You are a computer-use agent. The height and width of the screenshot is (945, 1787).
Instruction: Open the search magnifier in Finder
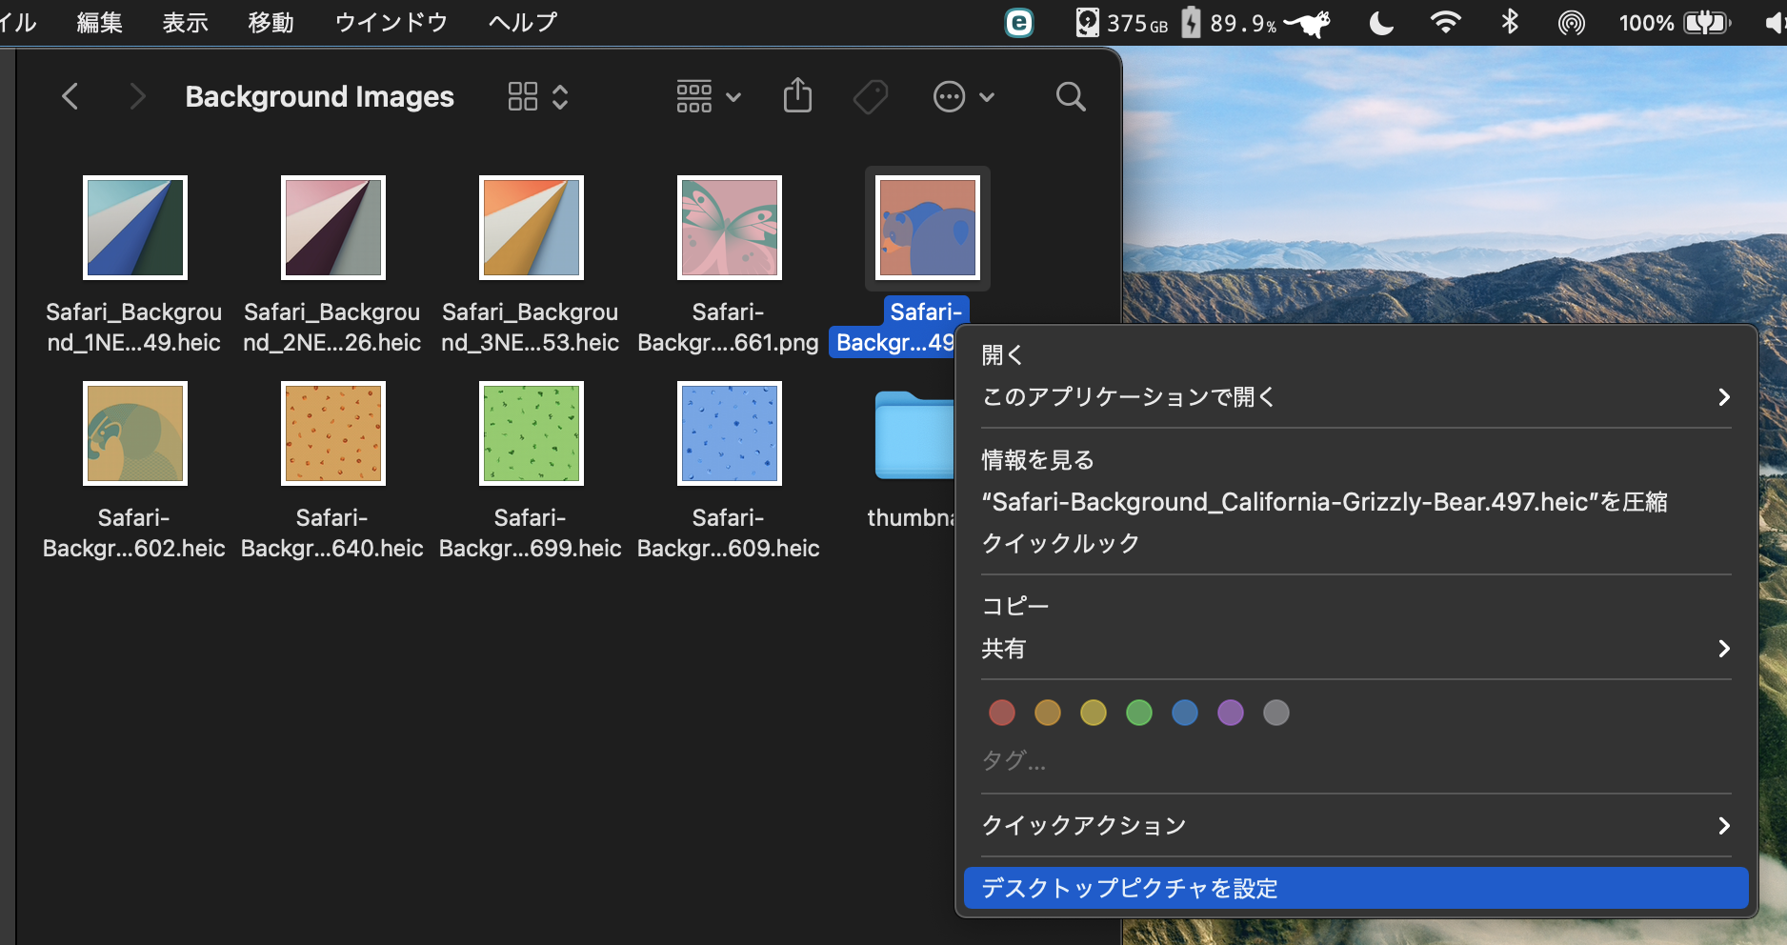coord(1071,96)
